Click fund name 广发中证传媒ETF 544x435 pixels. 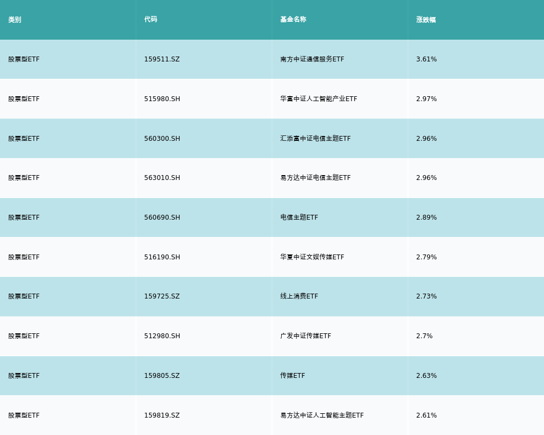[306, 336]
